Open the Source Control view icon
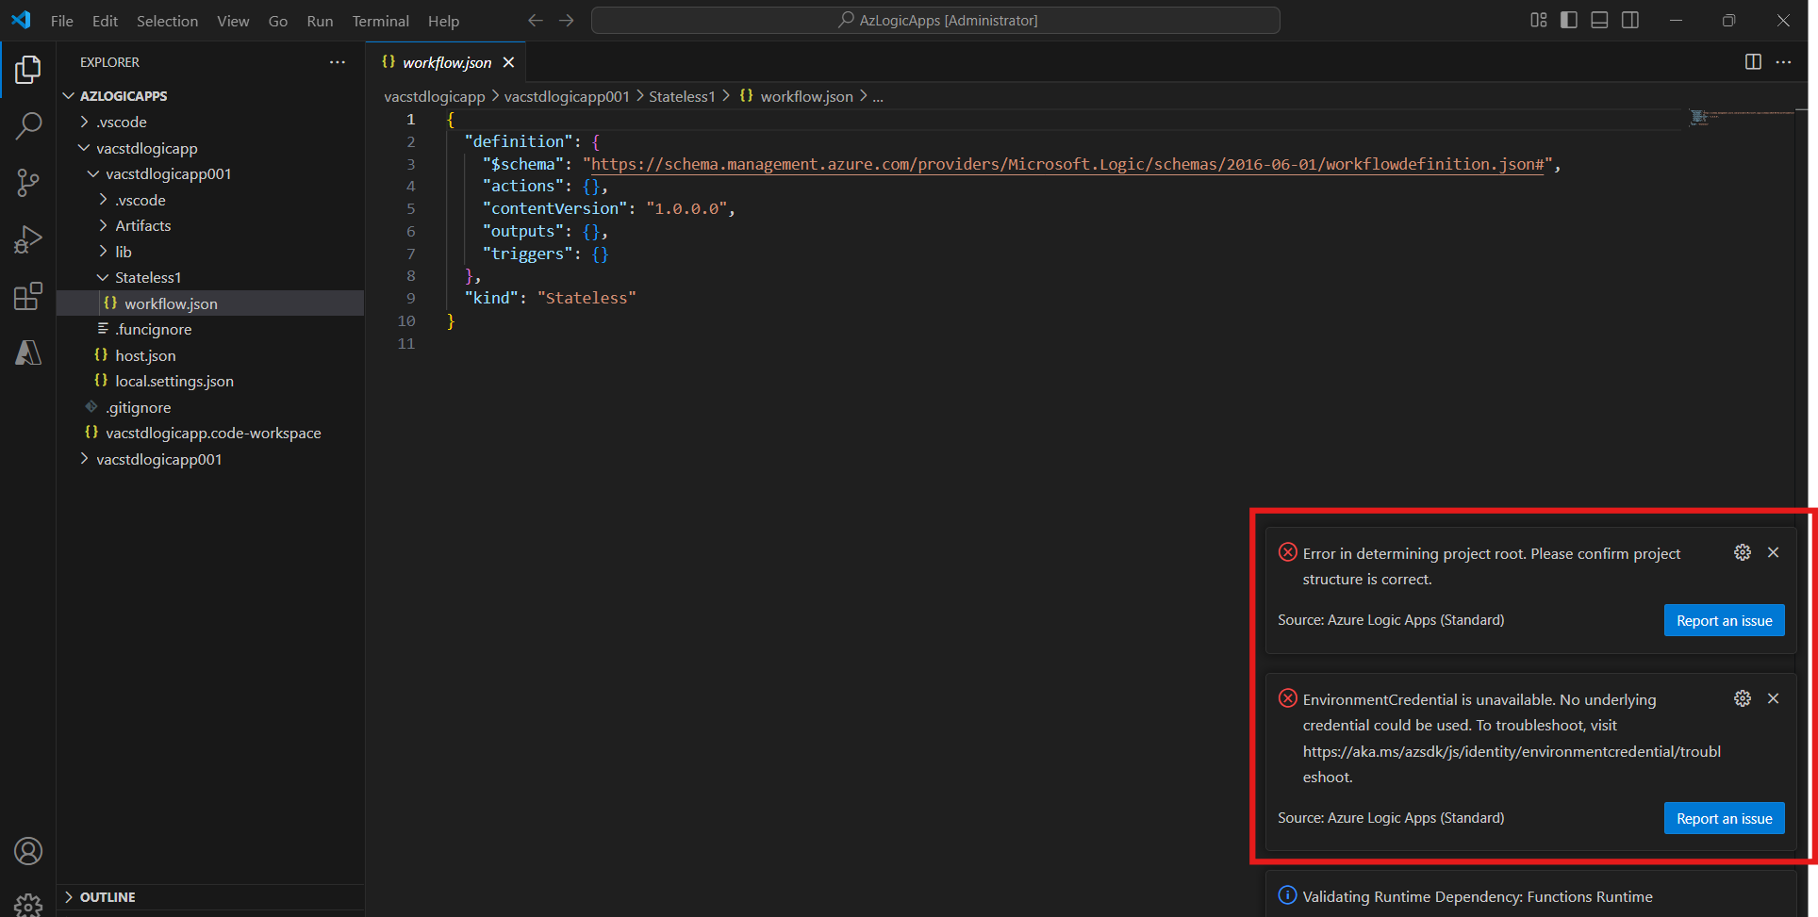This screenshot has height=917, width=1818. (28, 183)
